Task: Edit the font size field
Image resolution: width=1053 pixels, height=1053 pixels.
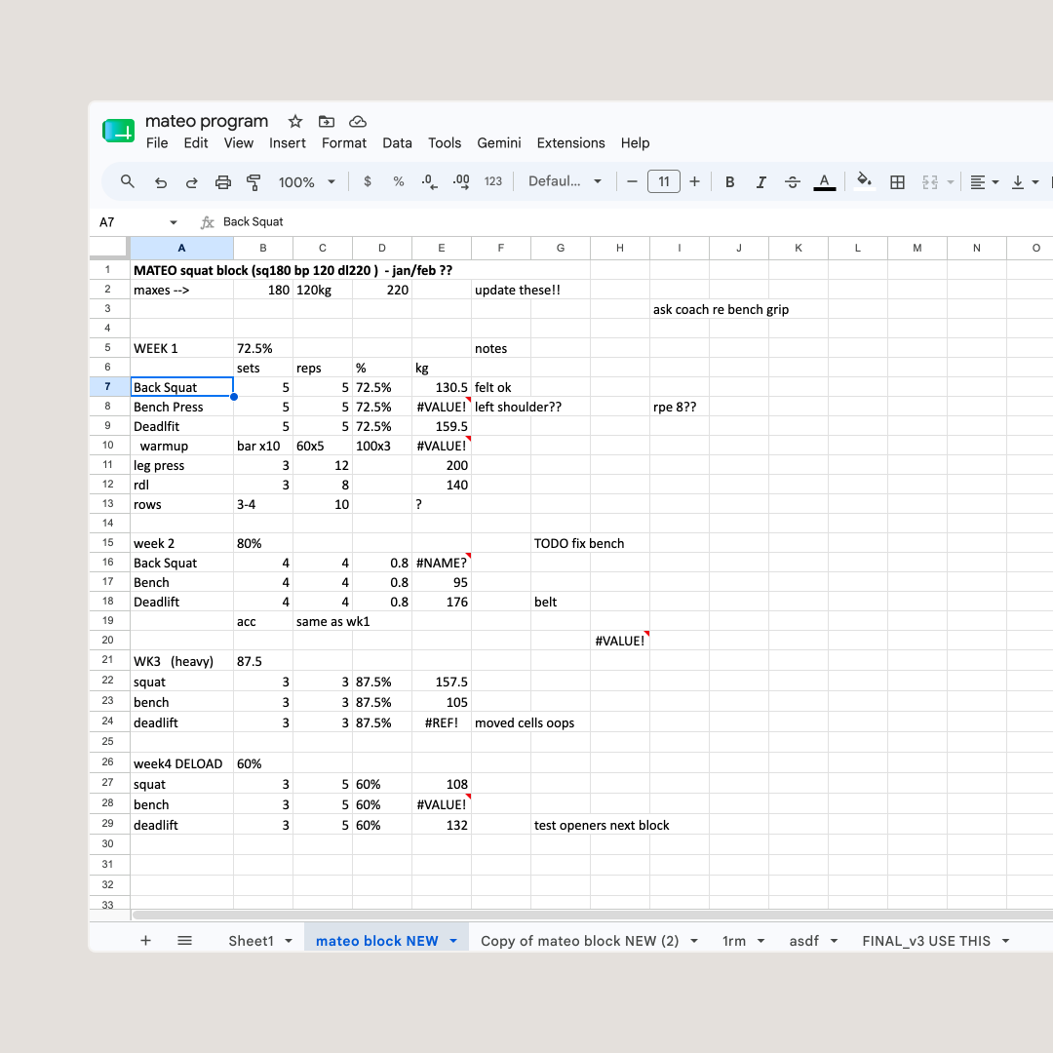Action: coord(664,181)
